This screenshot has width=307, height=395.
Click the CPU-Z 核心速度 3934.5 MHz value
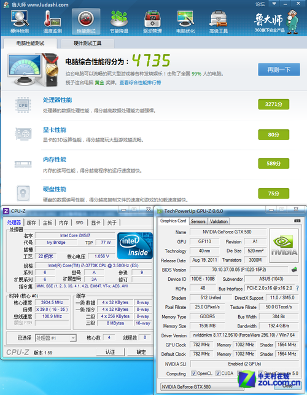click(52, 302)
